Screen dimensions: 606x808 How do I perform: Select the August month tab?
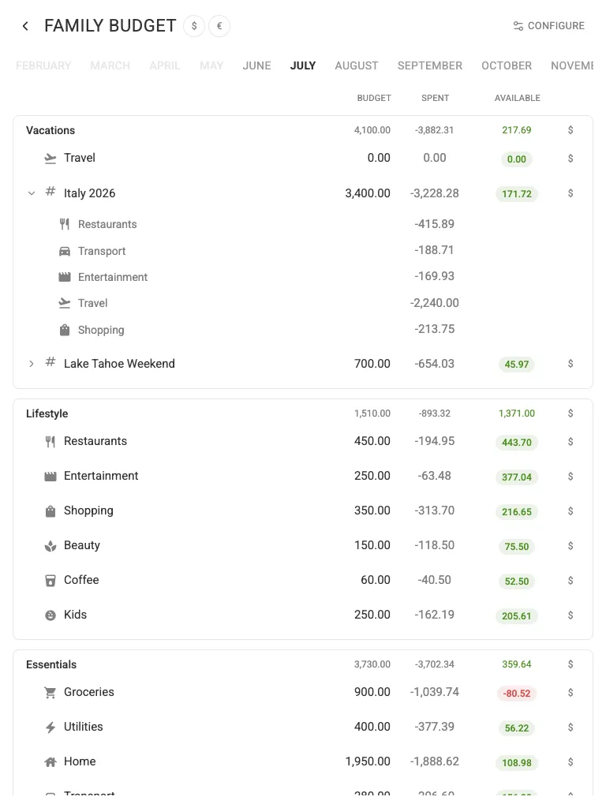point(357,66)
